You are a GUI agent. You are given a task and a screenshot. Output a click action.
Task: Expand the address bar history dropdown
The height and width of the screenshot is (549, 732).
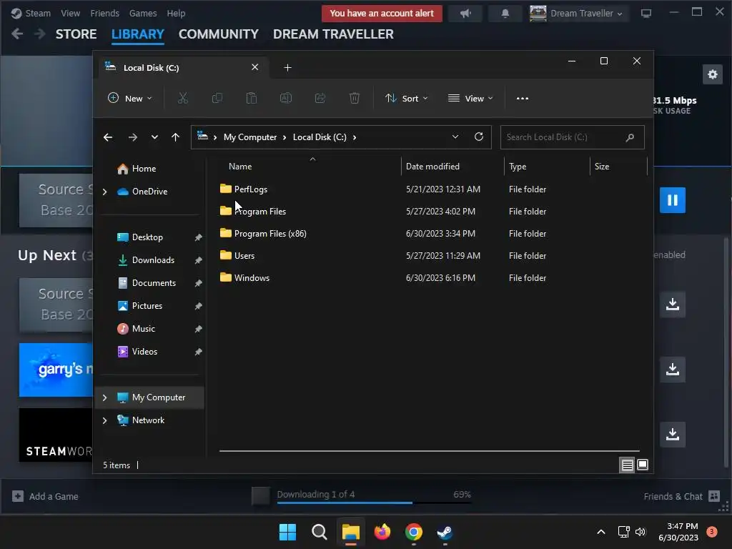[455, 137]
